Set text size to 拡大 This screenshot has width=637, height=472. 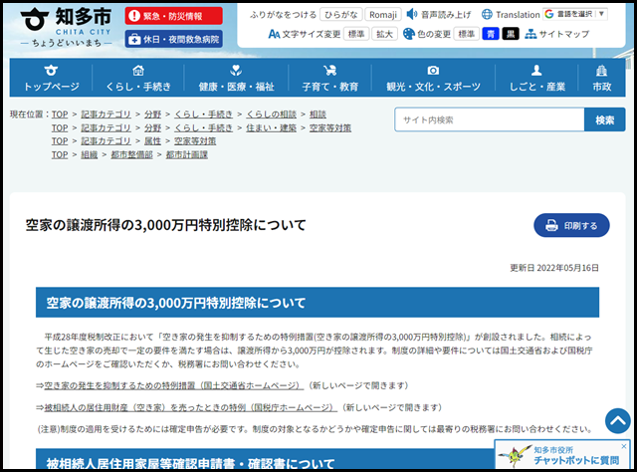click(x=384, y=34)
